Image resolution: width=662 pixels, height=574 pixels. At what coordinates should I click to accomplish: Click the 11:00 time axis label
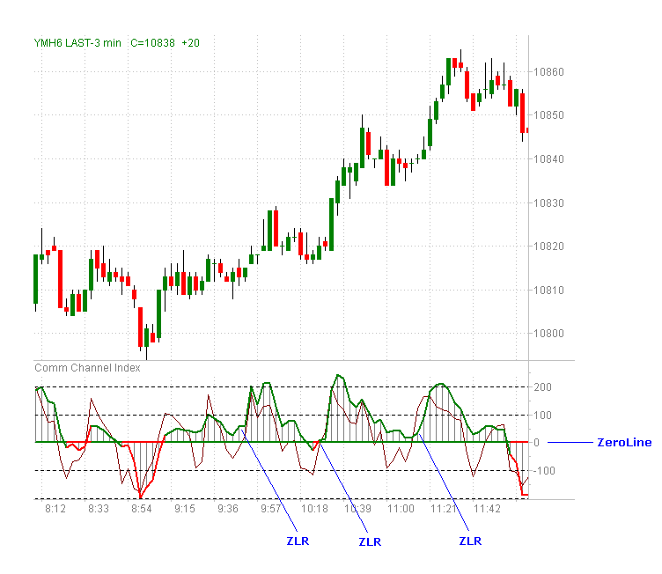[401, 509]
